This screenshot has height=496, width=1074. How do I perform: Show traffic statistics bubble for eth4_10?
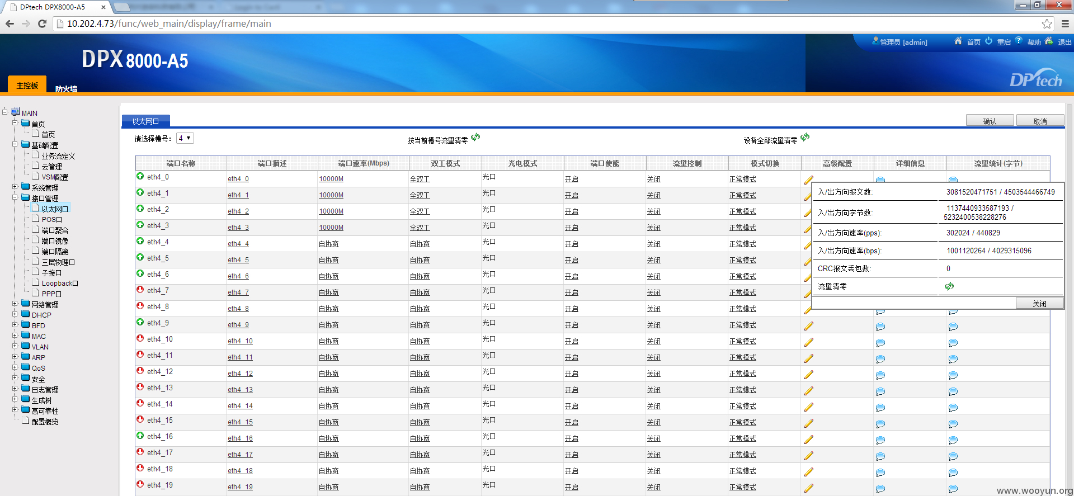(x=953, y=343)
